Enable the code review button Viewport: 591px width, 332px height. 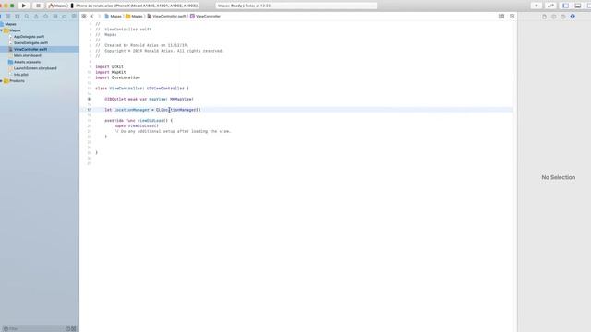pyautogui.click(x=550, y=6)
